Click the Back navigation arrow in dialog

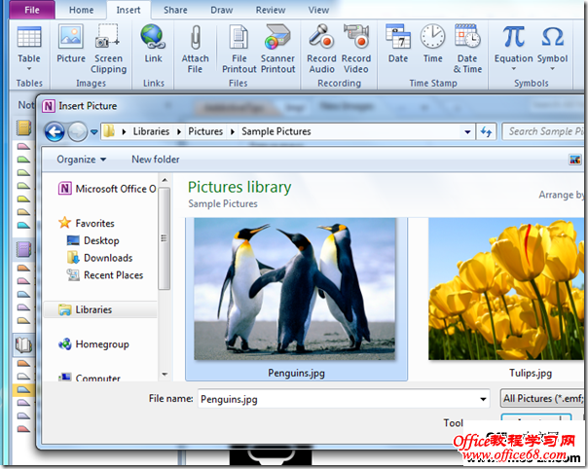click(x=55, y=131)
